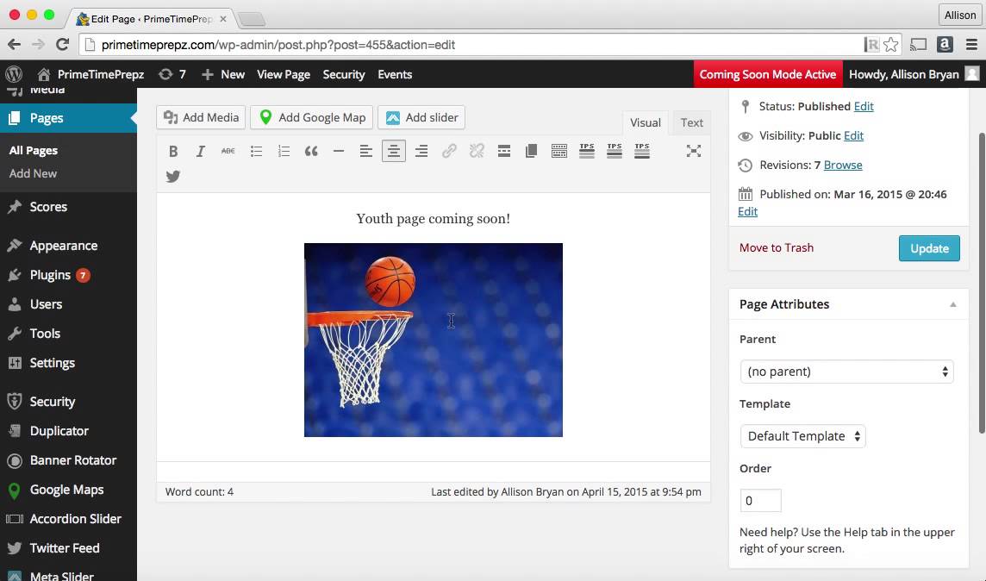986x581 pixels.
Task: Open the Pages sidebar menu
Action: point(68,118)
